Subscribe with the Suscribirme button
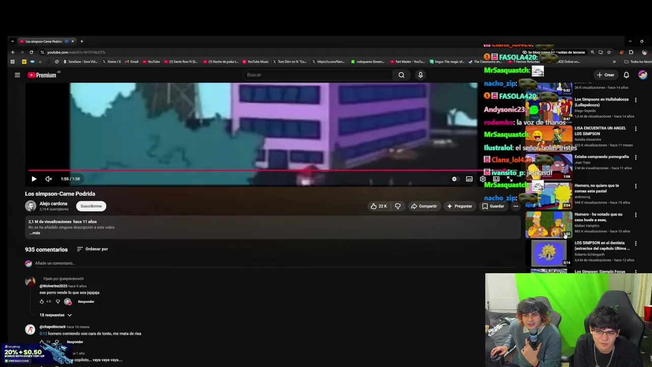 91,206
